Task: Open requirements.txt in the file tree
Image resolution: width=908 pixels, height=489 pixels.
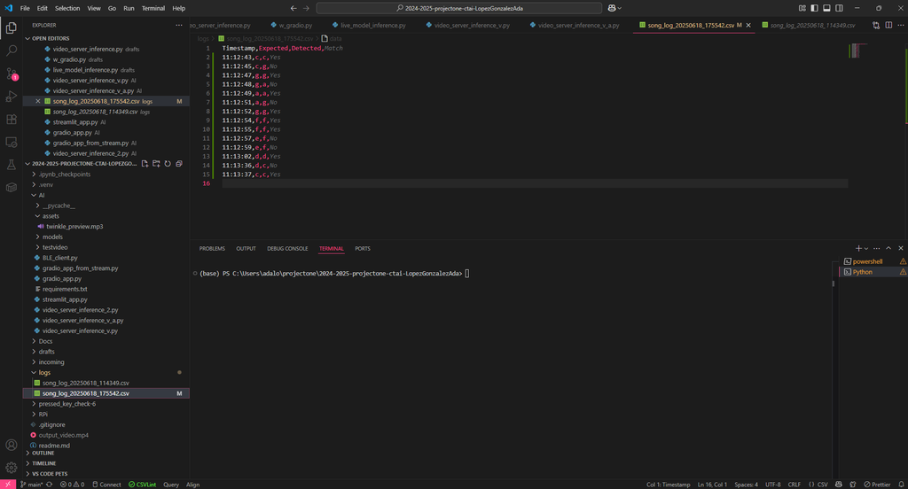Action: click(x=65, y=289)
